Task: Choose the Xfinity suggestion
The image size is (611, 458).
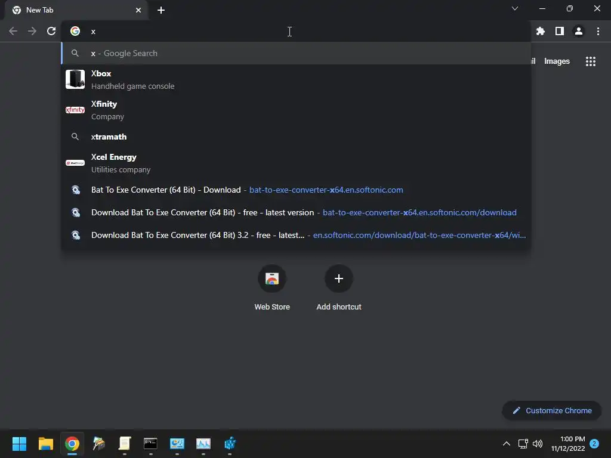Action: (296, 110)
